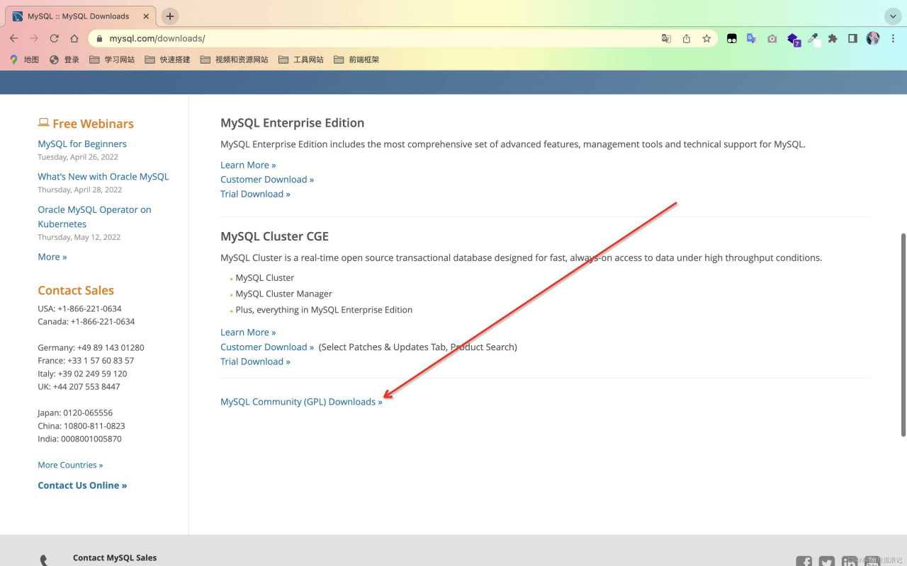The image size is (907, 566).
Task: Click the share page icon in address bar
Action: 687,39
